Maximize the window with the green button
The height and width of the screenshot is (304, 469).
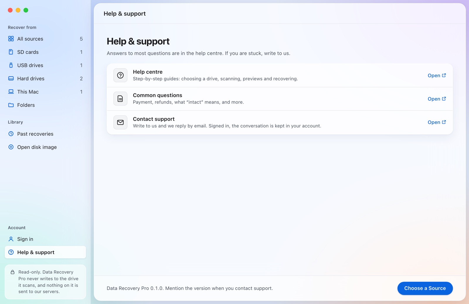pos(26,10)
